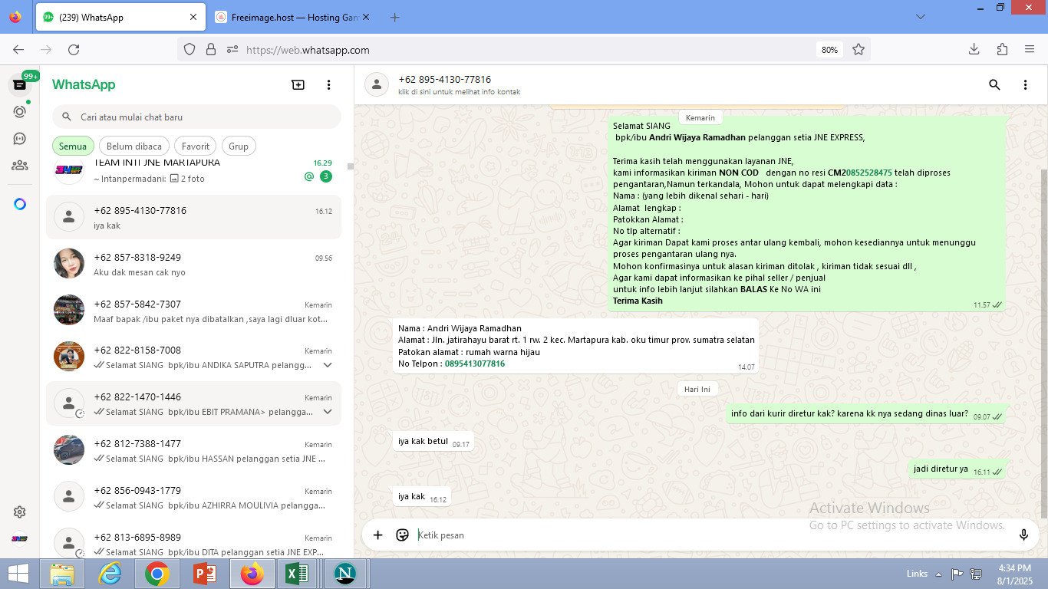1048x589 pixels.
Task: Open File Explorer from taskbar
Action: (x=62, y=574)
